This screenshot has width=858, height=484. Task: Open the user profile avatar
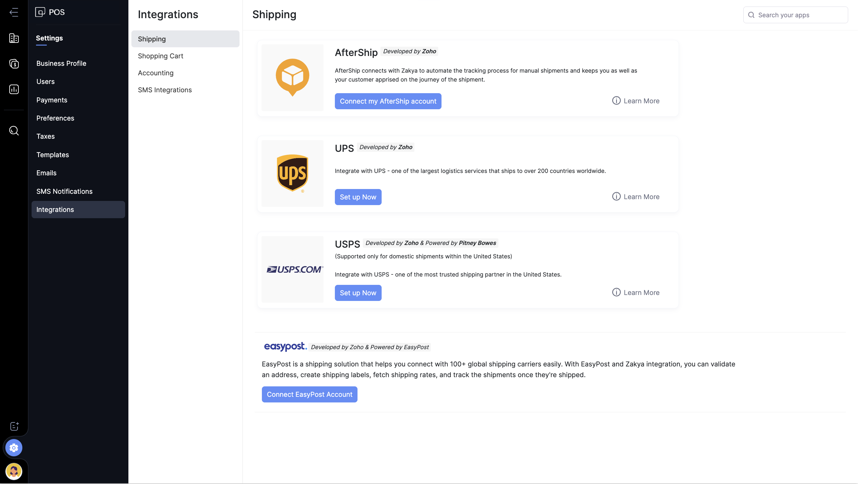(x=14, y=471)
